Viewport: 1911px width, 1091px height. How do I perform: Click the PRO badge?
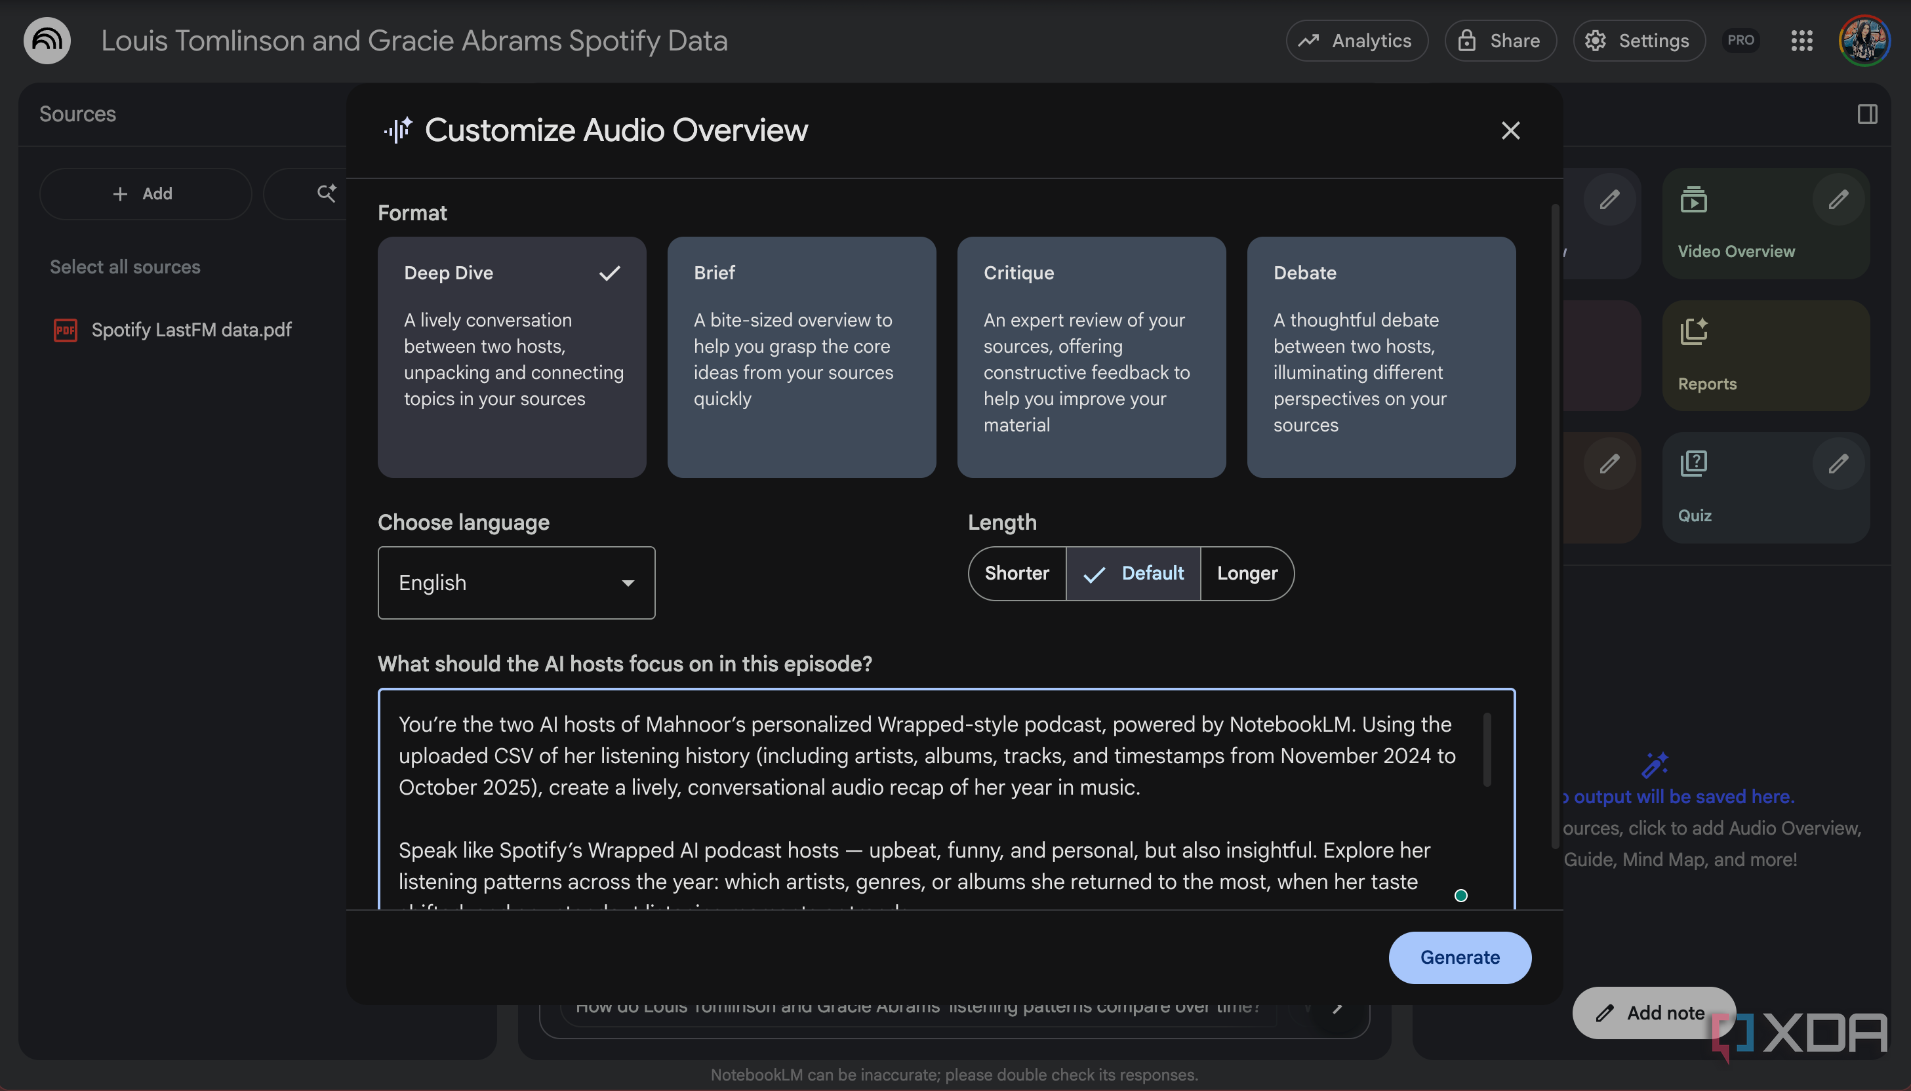click(1740, 41)
